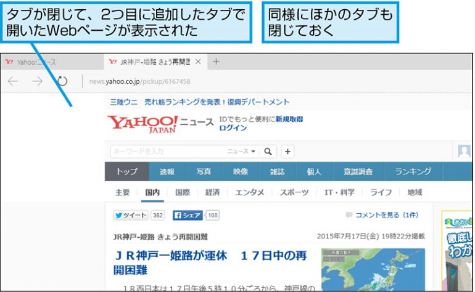Select the 雑誌 navigation tab
This screenshot has width=475, height=292.
point(277,172)
